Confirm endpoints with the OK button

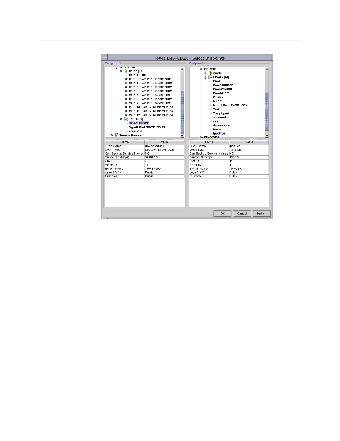click(x=223, y=214)
